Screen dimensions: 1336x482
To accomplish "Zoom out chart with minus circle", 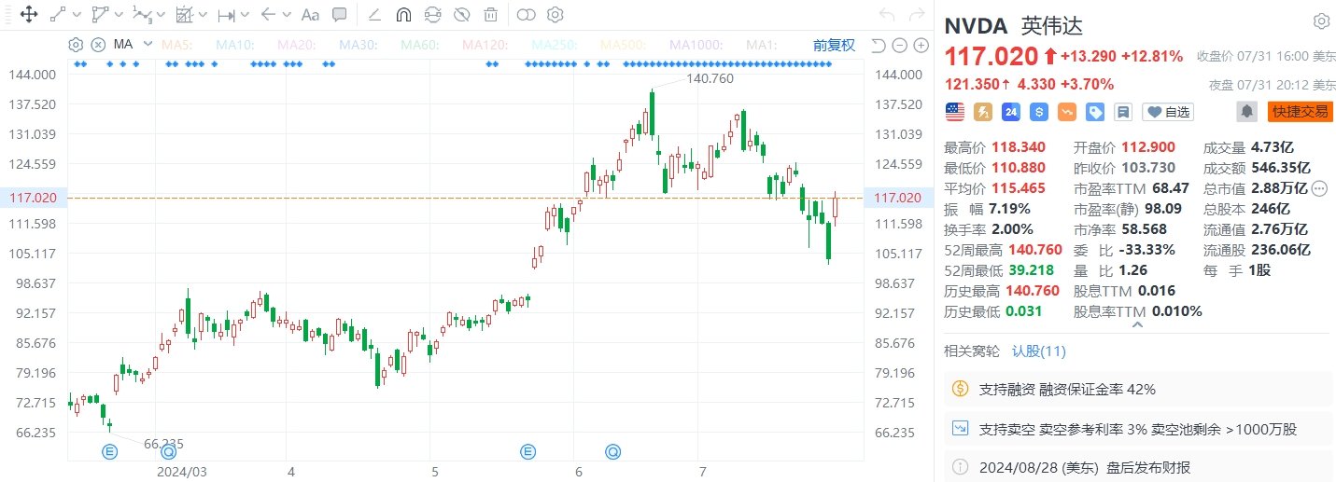I will tap(900, 46).
